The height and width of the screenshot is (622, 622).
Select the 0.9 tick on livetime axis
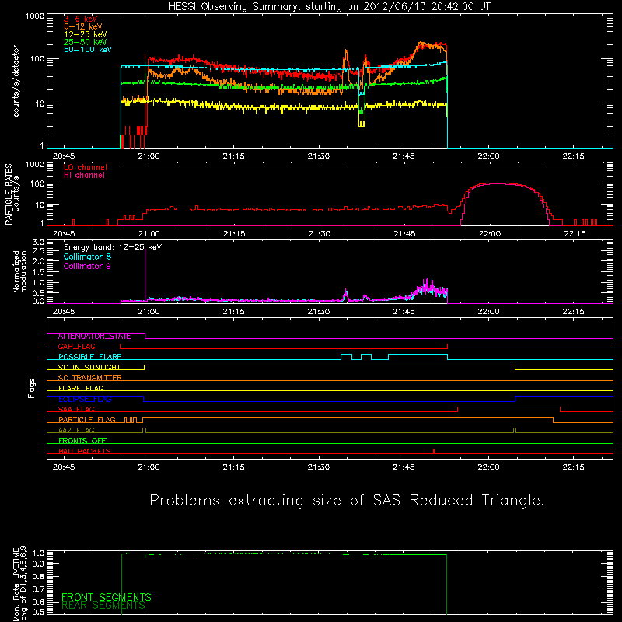point(38,563)
